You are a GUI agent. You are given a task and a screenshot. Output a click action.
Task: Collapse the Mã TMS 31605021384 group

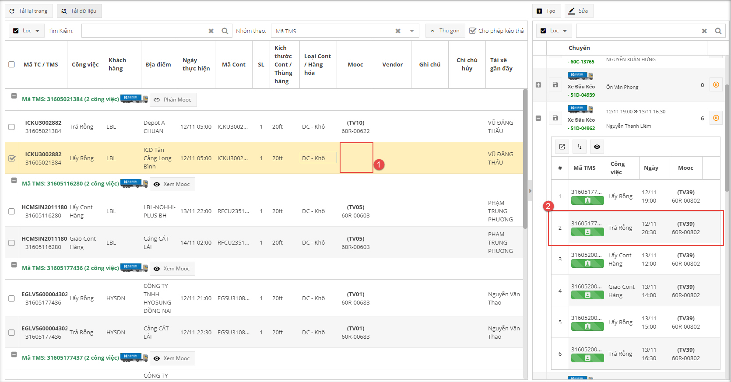pos(14,96)
